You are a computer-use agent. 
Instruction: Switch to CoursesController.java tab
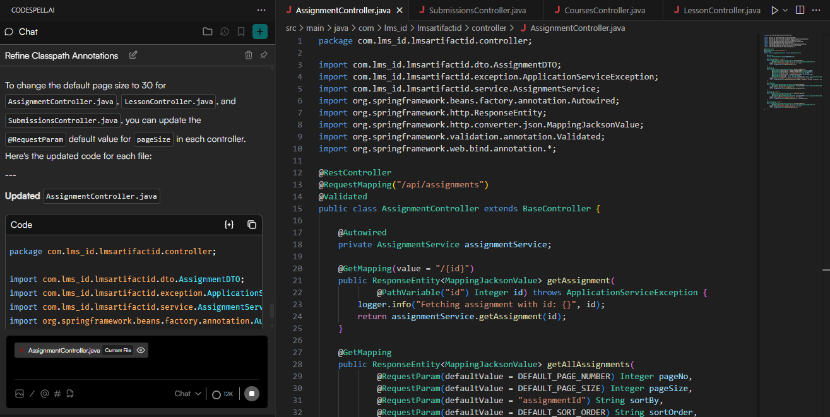[x=605, y=10]
